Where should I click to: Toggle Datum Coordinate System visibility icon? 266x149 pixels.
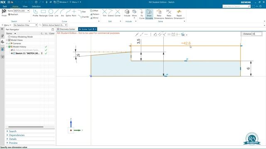[12, 50]
